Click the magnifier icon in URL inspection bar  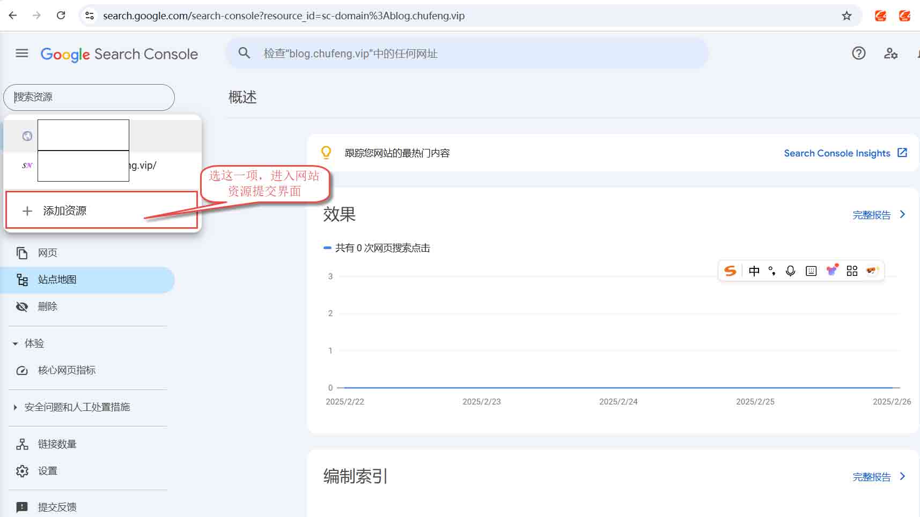pos(244,53)
